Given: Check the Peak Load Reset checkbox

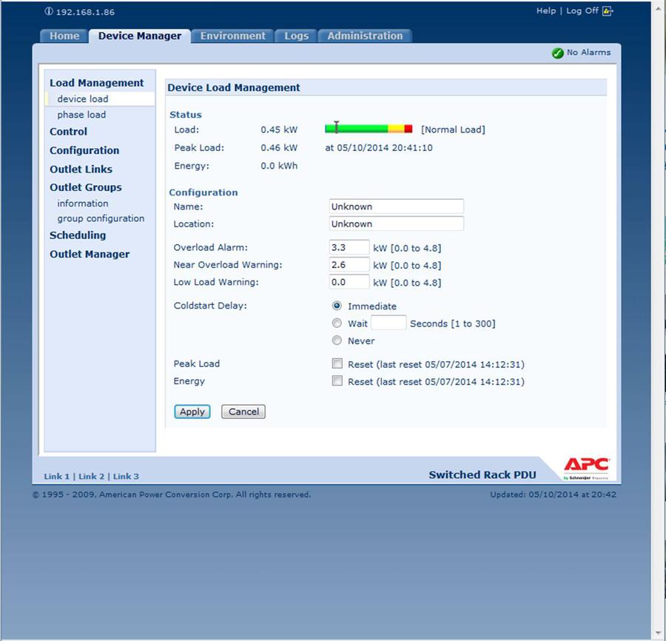Looking at the screenshot, I should [x=337, y=363].
